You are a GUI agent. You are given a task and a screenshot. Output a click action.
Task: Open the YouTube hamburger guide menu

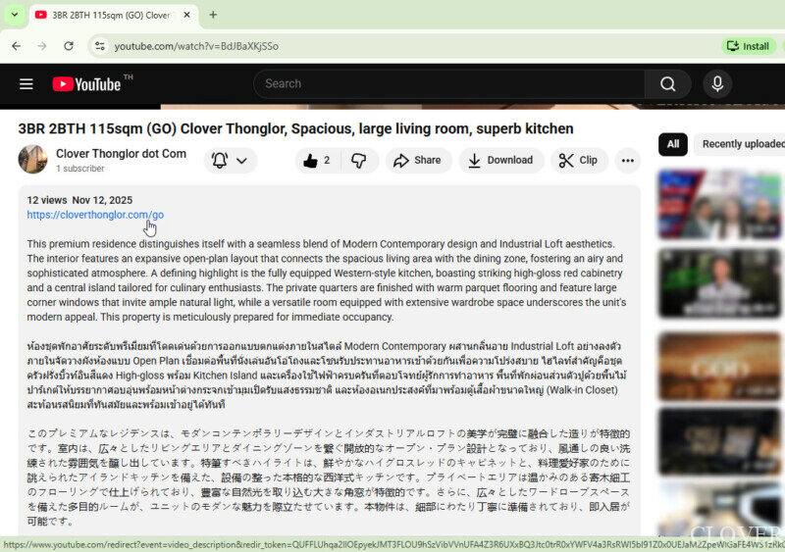pos(26,84)
